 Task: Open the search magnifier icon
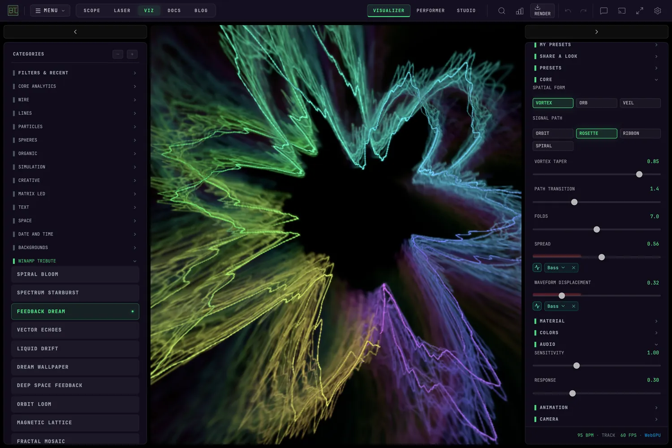tap(502, 11)
